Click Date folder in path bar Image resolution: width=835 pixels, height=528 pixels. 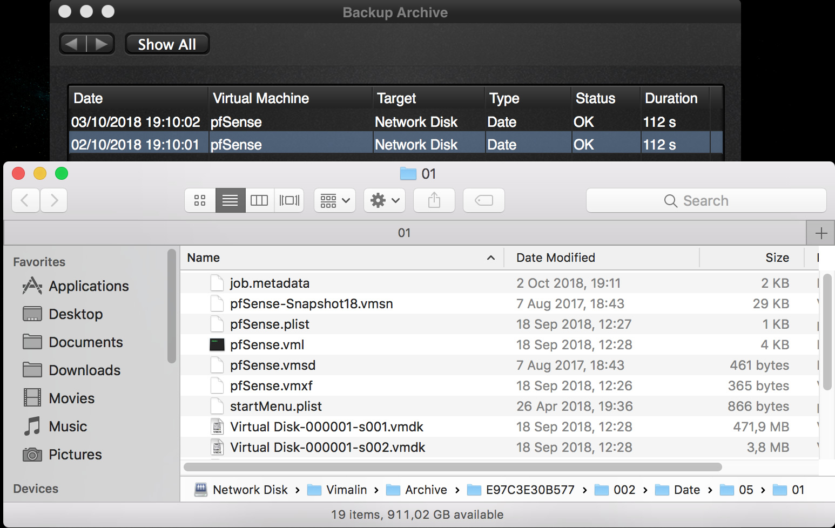point(678,490)
